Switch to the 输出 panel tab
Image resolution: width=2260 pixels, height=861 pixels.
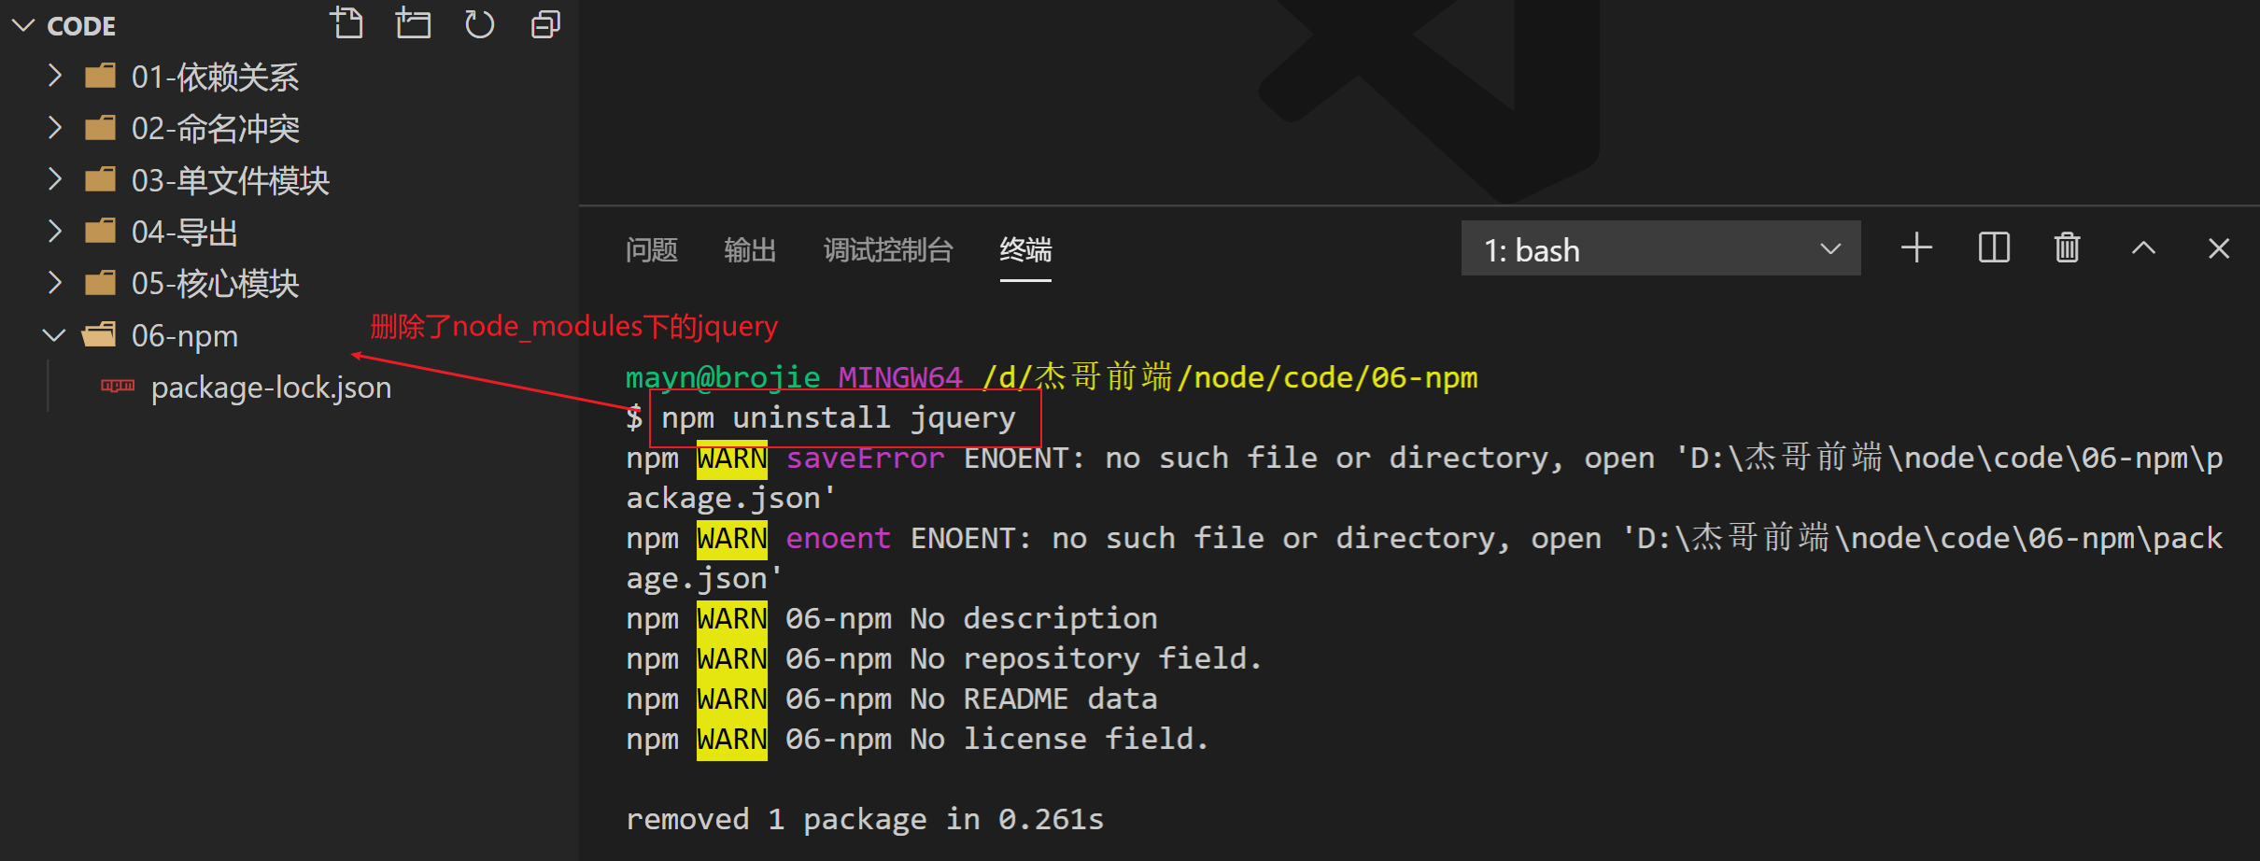point(750,249)
